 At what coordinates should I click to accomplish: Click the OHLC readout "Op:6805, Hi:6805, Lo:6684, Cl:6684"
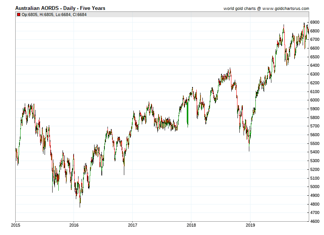coord(54,14)
